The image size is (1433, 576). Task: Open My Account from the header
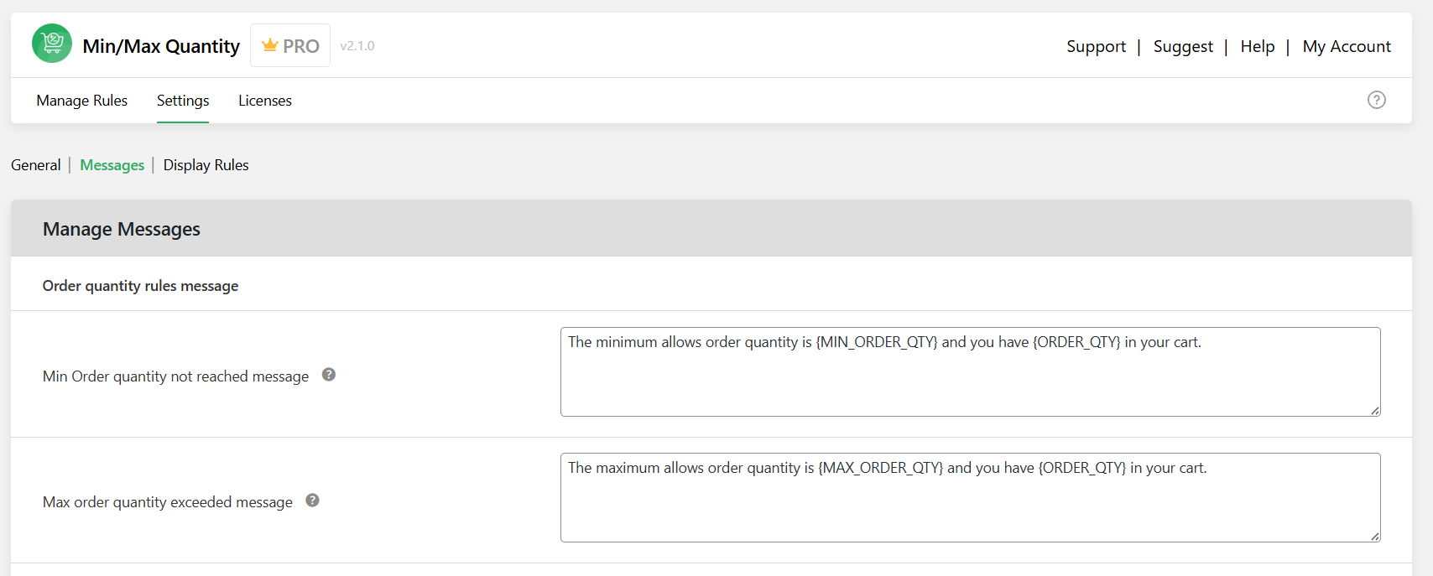1347,46
